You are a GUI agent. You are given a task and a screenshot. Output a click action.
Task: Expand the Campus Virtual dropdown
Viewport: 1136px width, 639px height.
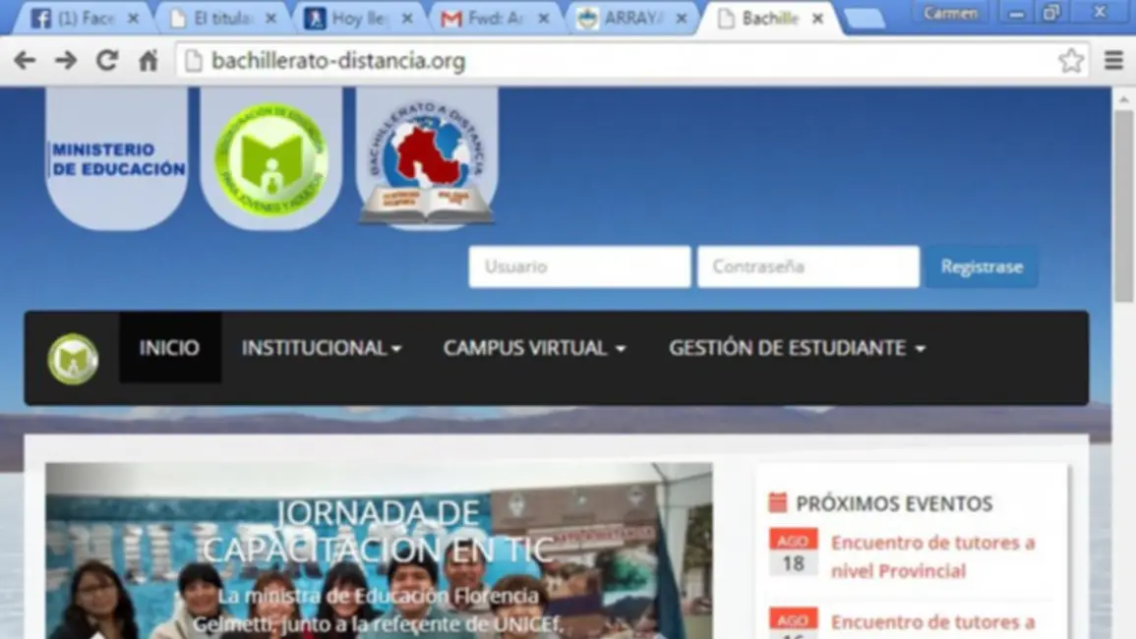534,348
